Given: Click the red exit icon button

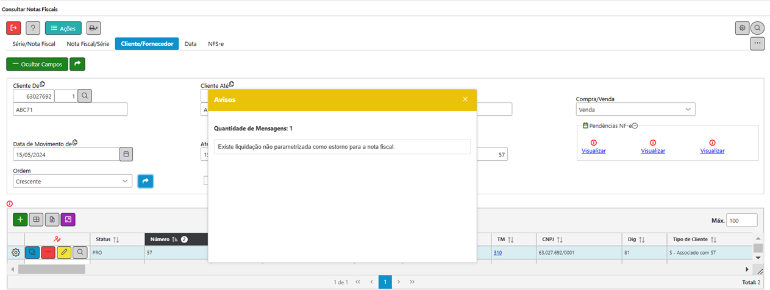Looking at the screenshot, I should [x=13, y=28].
